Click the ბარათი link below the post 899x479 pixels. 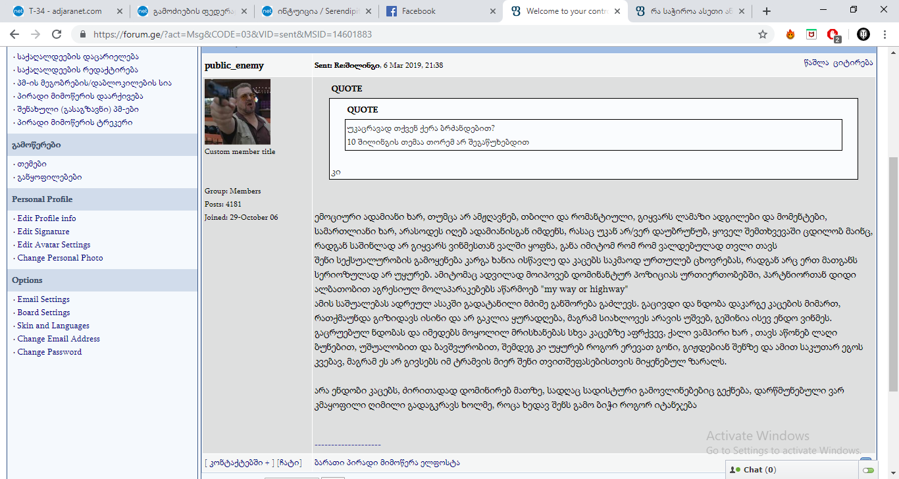click(330, 463)
